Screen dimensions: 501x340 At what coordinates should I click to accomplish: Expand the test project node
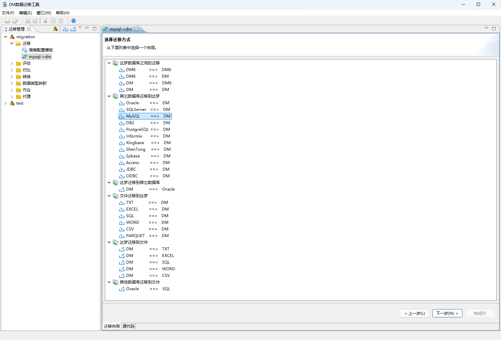(5, 103)
